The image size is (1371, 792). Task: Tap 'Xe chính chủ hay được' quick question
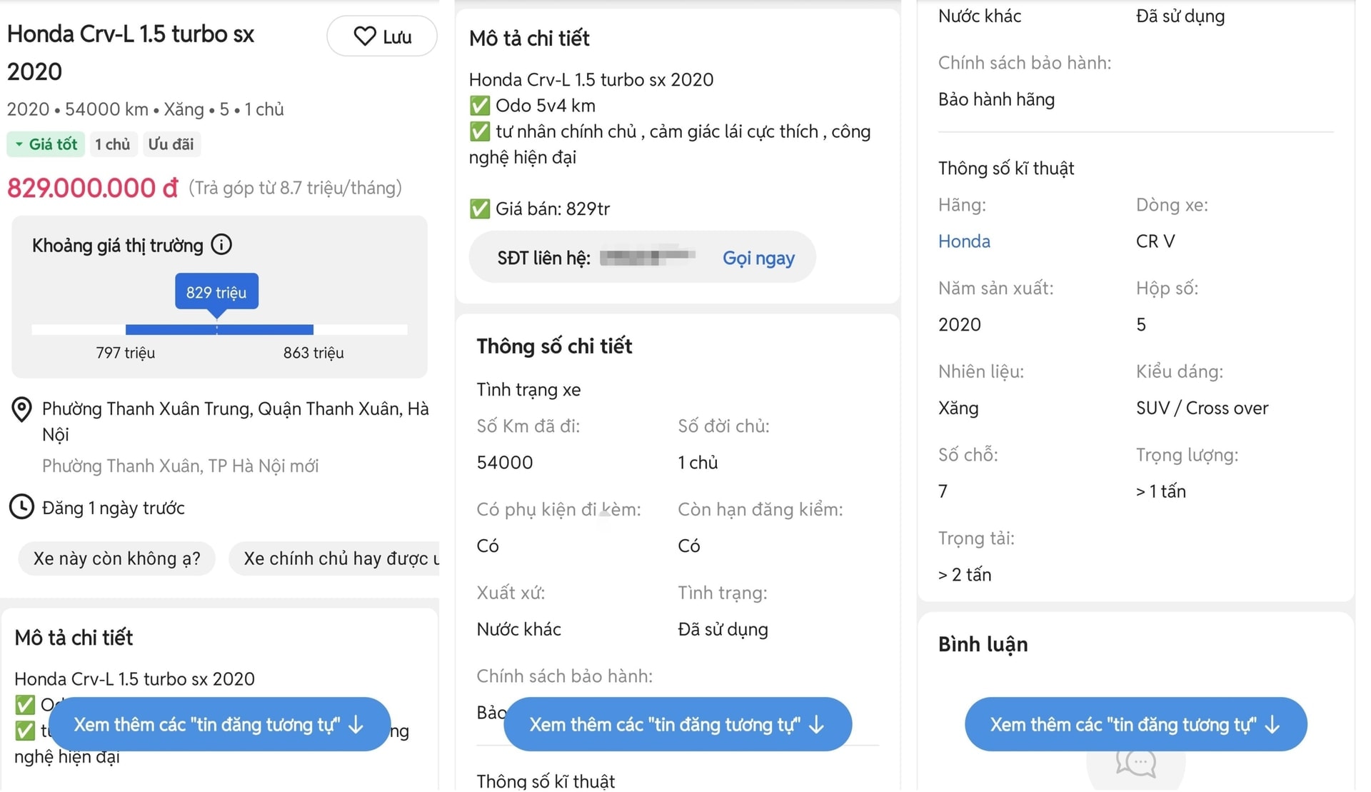point(336,558)
